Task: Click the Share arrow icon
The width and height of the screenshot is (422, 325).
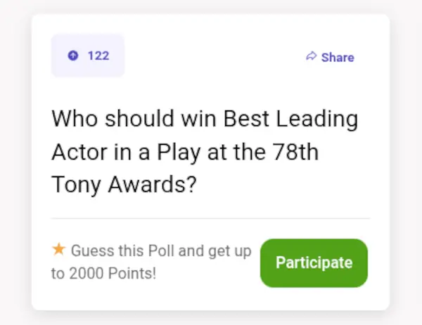Action: tap(311, 56)
